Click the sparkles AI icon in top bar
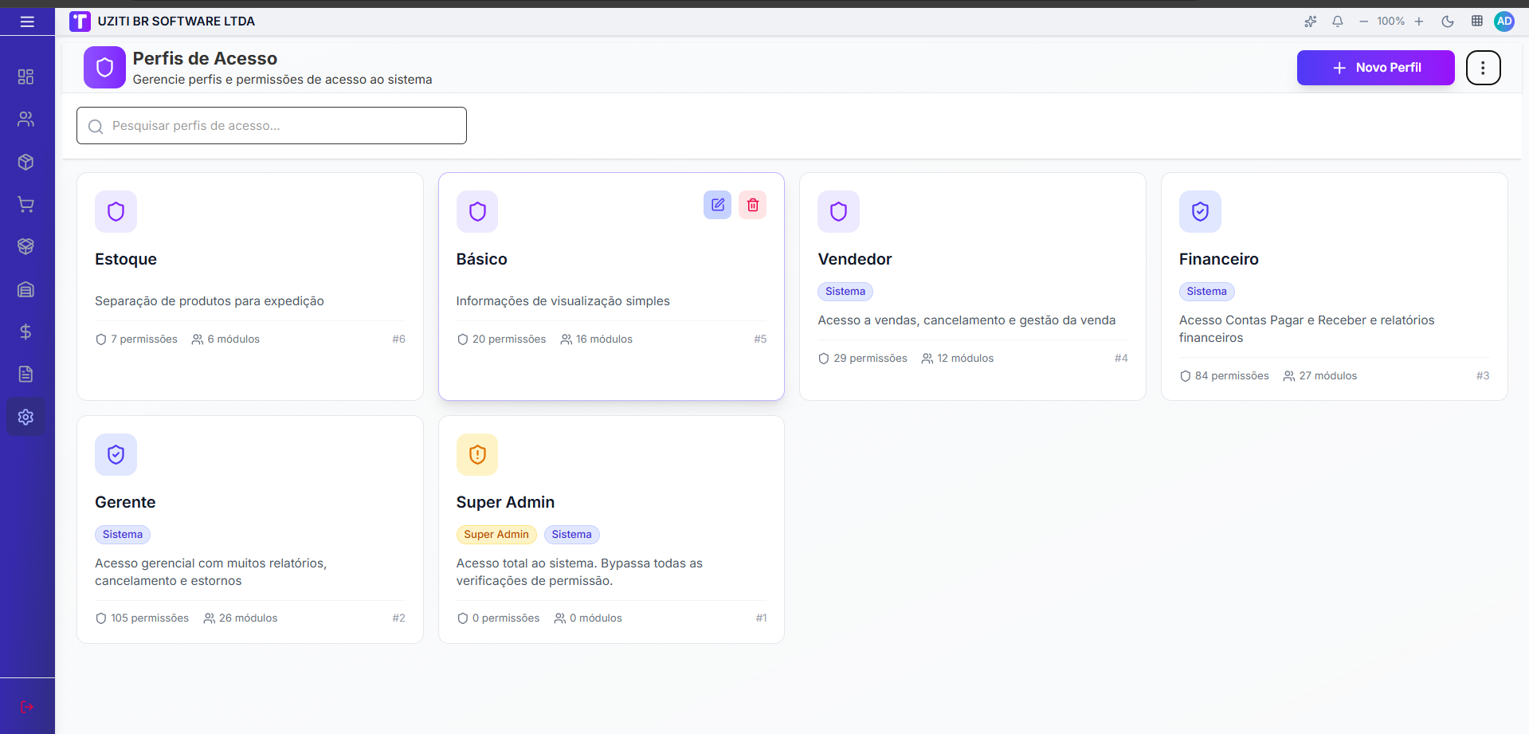Image resolution: width=1529 pixels, height=734 pixels. (1310, 22)
